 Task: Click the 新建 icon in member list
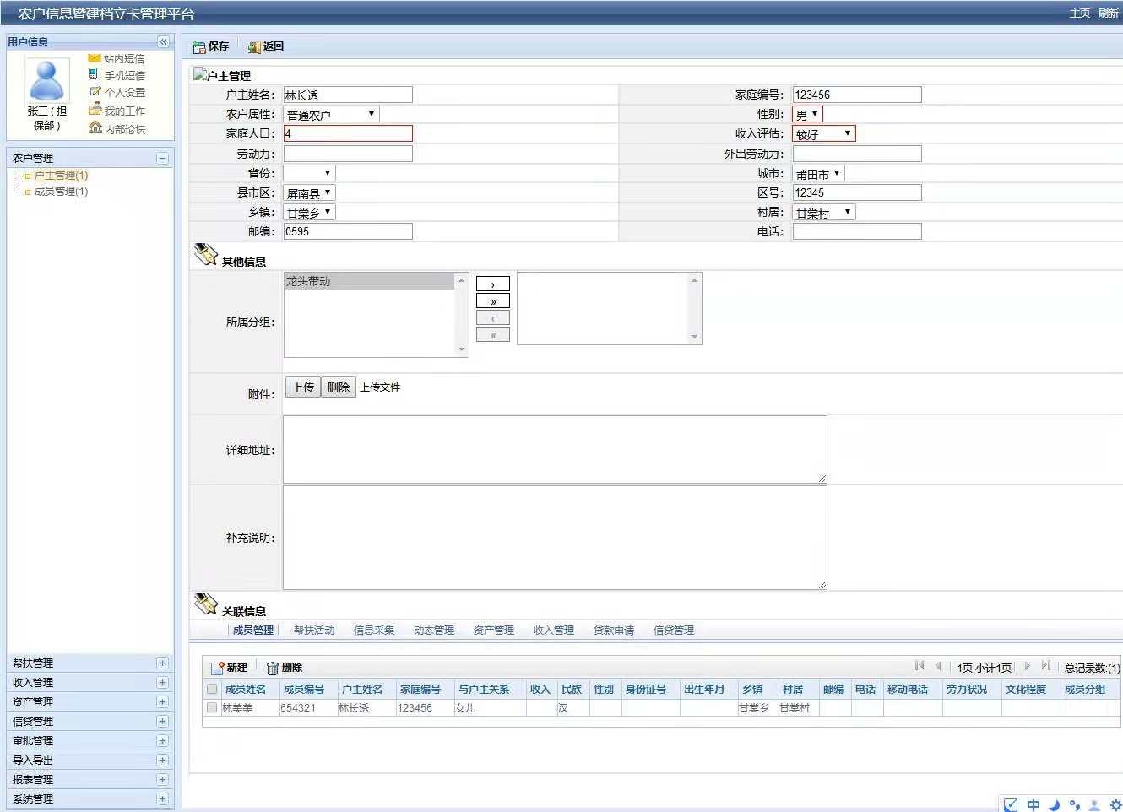click(218, 668)
